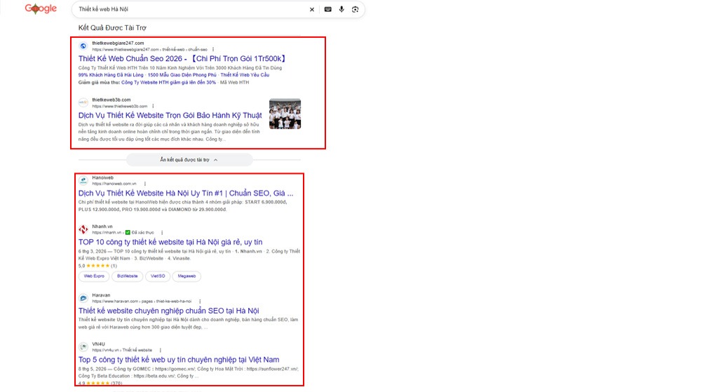Click the 'thietkeweb3b.com' site name text
The image size is (718, 392).
point(111,100)
